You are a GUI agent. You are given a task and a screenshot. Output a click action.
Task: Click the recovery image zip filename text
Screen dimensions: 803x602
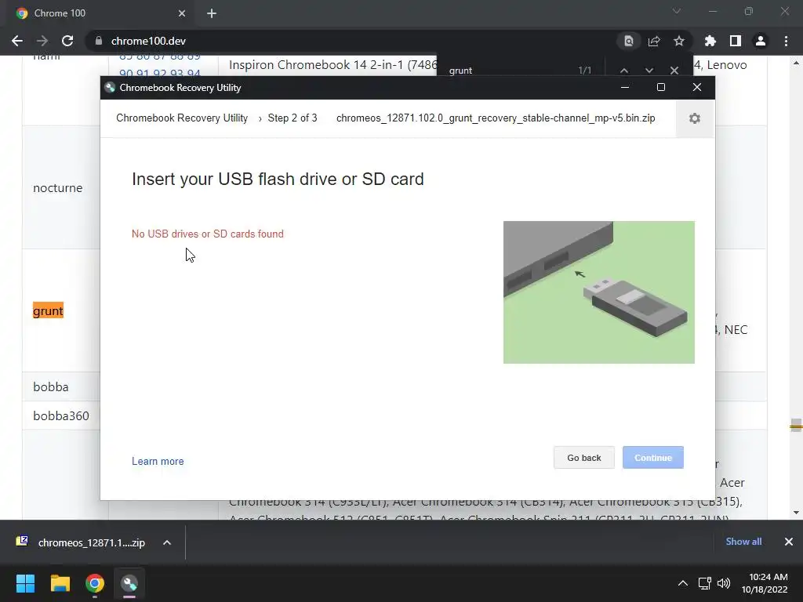click(x=496, y=118)
